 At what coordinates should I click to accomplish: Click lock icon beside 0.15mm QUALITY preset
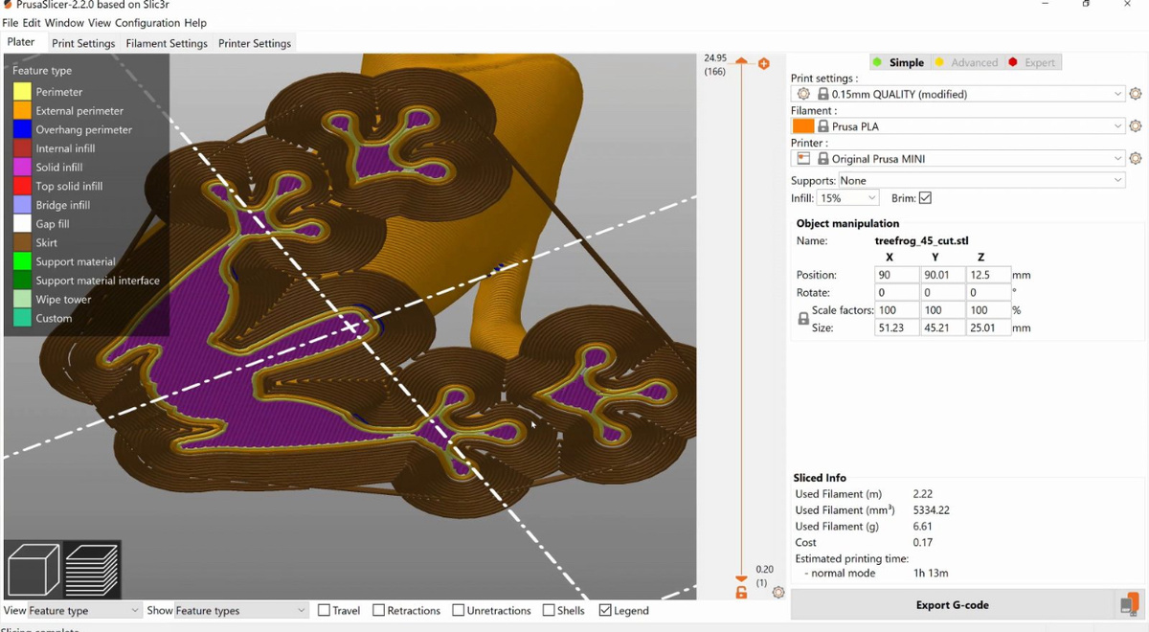click(x=822, y=94)
